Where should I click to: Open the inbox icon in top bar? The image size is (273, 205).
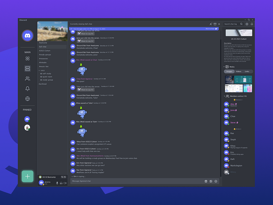tap(215, 24)
